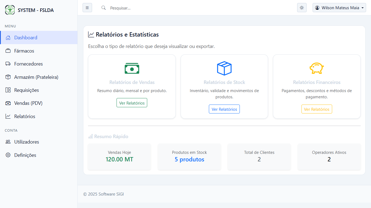Open the Wilson Mateus Maia user dropdown
371x208 pixels.
[x=339, y=8]
